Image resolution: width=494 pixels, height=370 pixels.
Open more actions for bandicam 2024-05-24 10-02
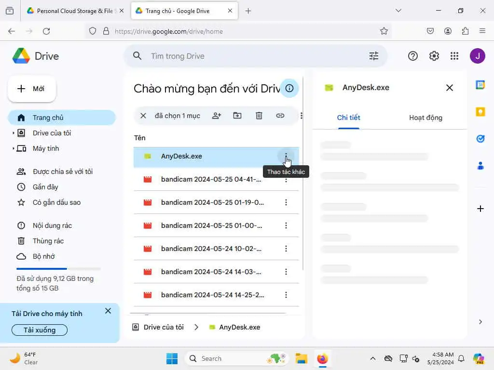(x=286, y=249)
